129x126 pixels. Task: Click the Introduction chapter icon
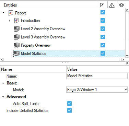point(16,21)
